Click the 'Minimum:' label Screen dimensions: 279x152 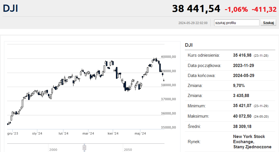point(196,106)
